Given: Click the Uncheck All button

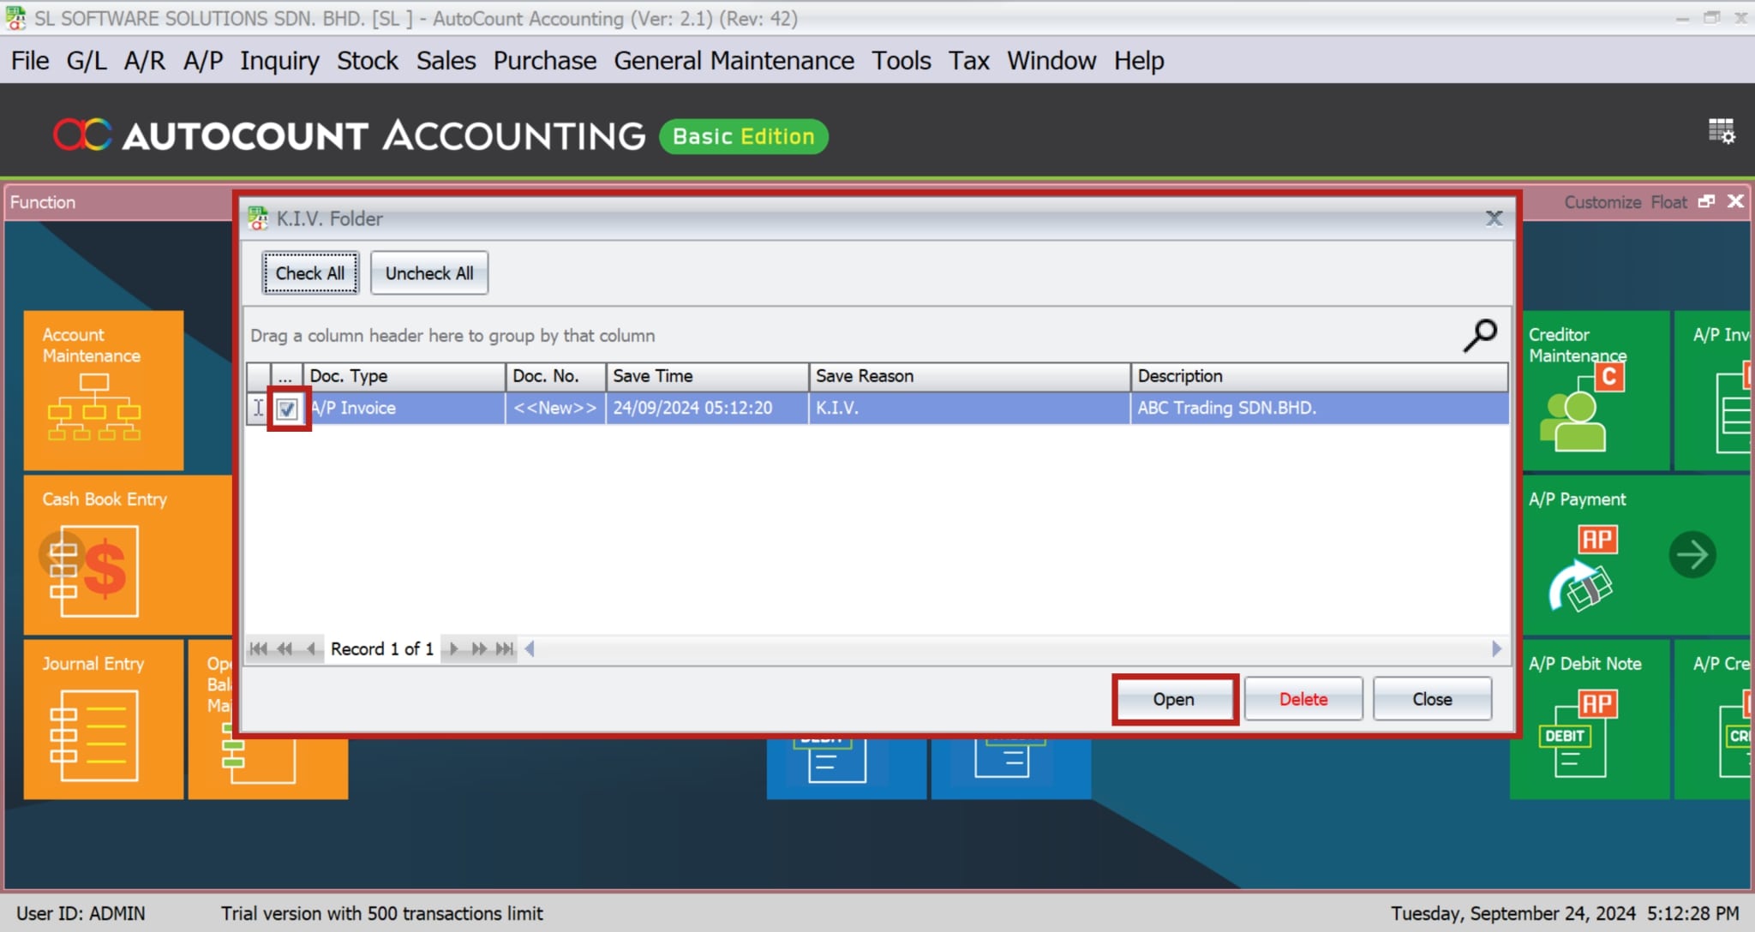Looking at the screenshot, I should click(428, 272).
